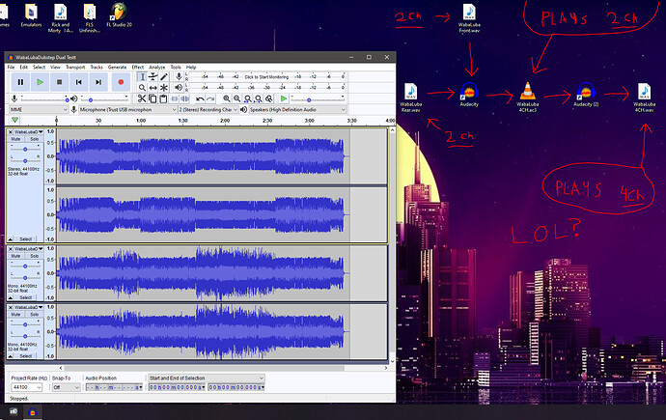Screen dimensions: 666x420
Task: Pause playback in Audacity transport toolbar
Action: point(20,82)
